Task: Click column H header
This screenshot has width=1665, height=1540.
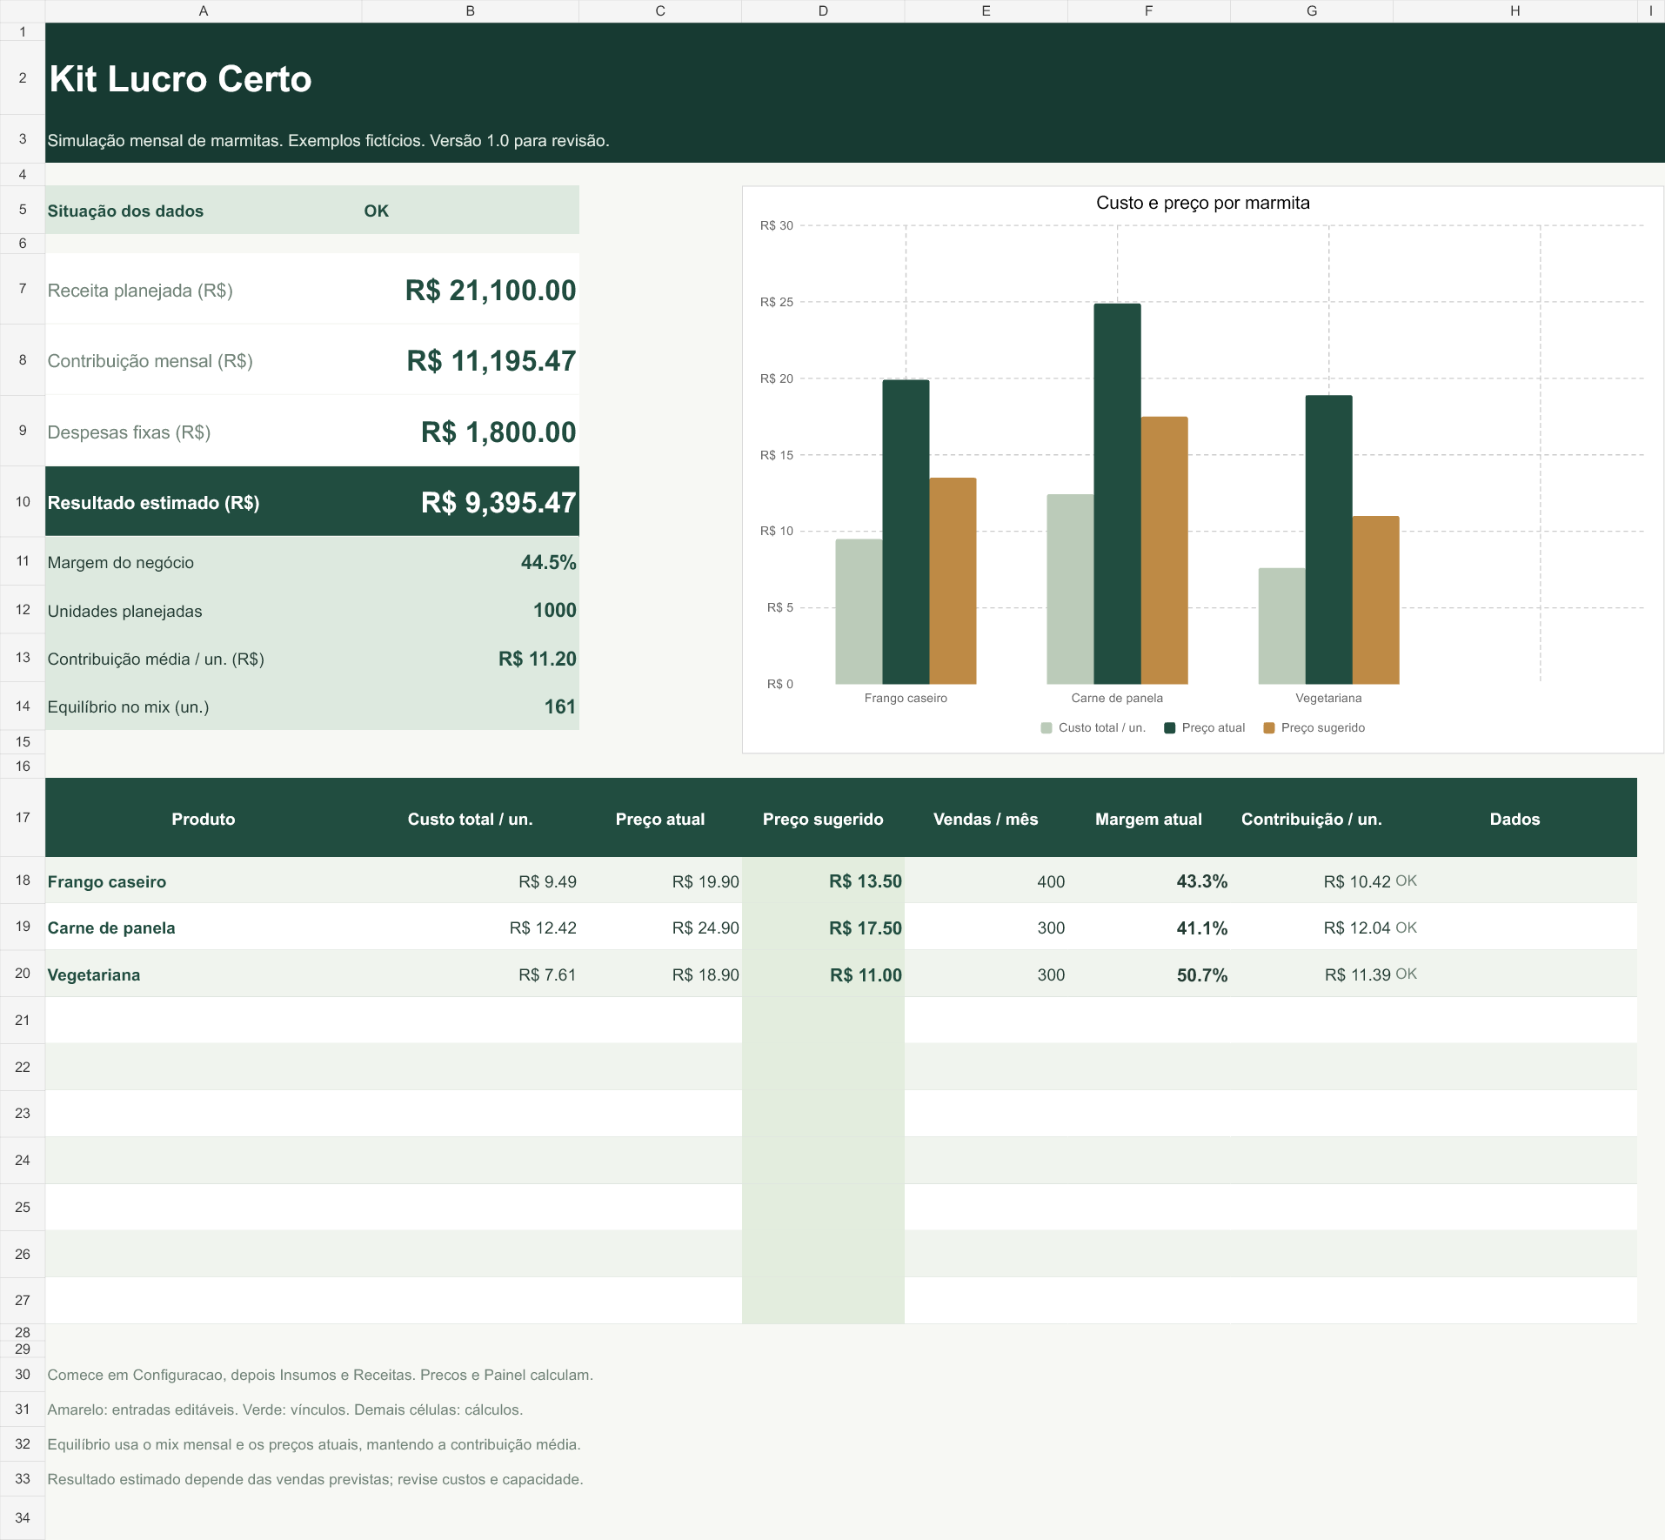Action: tap(1515, 10)
